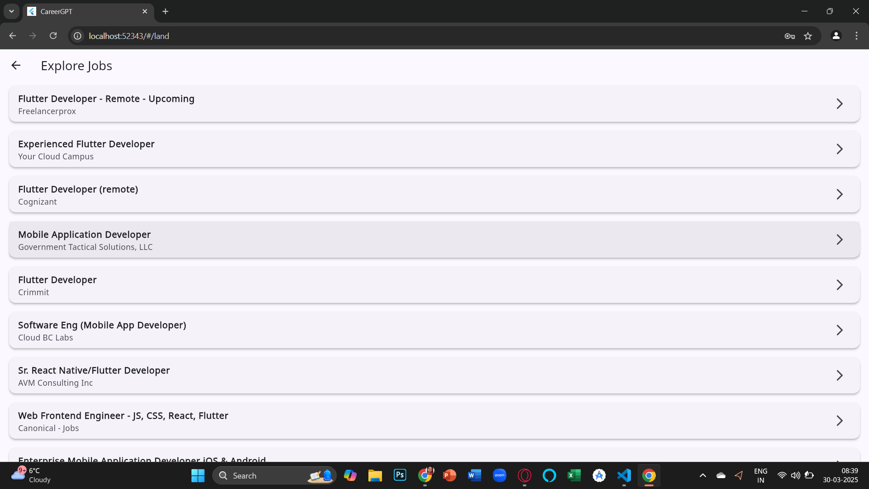The width and height of the screenshot is (869, 489).
Task: Click the back arrow beside Explore Jobs
Action: (x=16, y=66)
